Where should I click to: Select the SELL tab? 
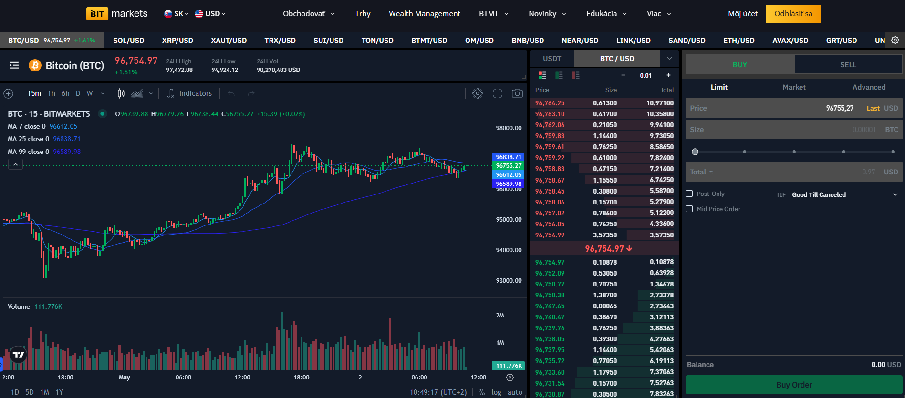848,65
